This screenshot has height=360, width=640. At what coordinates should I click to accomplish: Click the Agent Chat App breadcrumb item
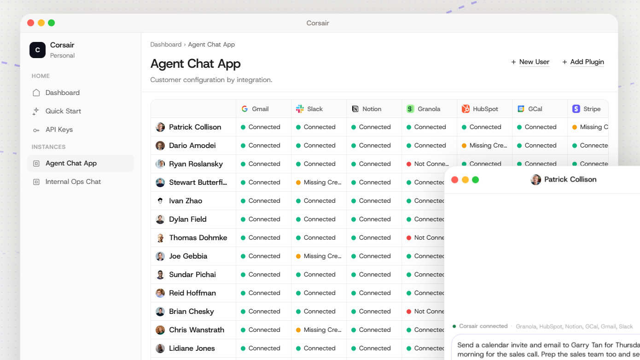pyautogui.click(x=211, y=45)
